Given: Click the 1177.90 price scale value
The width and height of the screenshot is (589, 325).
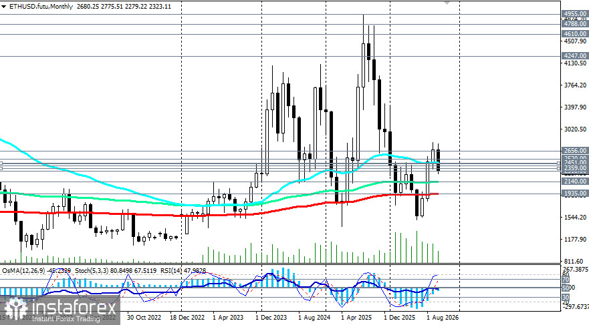Looking at the screenshot, I should [x=575, y=240].
